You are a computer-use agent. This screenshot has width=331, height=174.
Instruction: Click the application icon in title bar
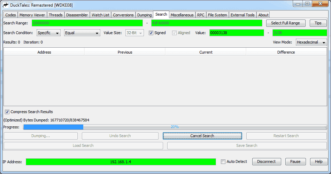point(6,5)
